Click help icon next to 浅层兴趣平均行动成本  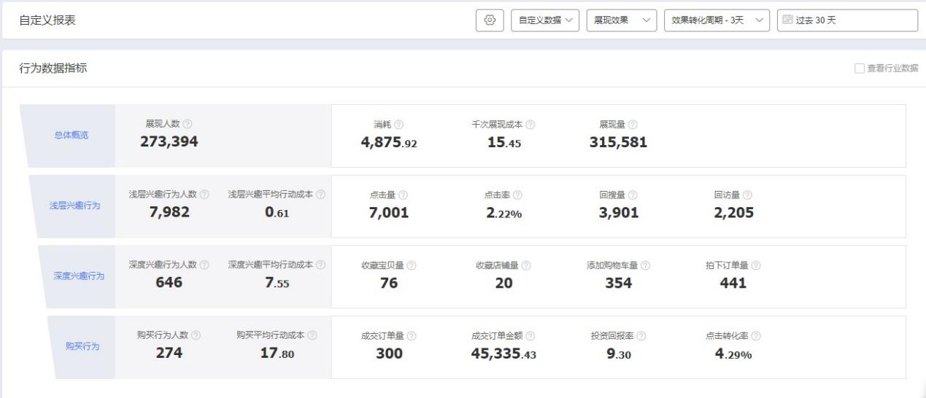pos(320,195)
